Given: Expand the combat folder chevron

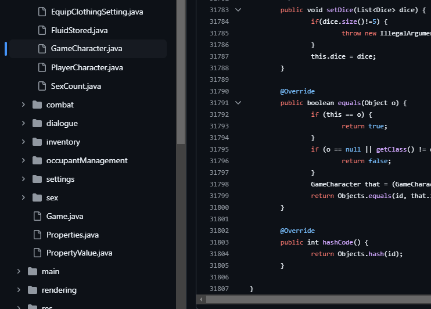Looking at the screenshot, I should [23, 105].
